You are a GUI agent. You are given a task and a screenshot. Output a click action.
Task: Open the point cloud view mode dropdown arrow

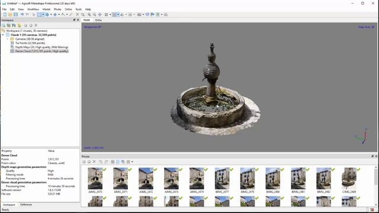(x=110, y=15)
